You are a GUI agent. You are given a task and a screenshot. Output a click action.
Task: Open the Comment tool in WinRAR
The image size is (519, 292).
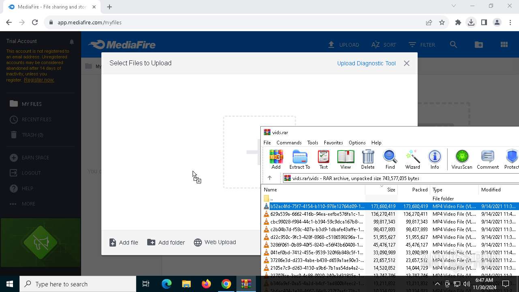(x=488, y=159)
